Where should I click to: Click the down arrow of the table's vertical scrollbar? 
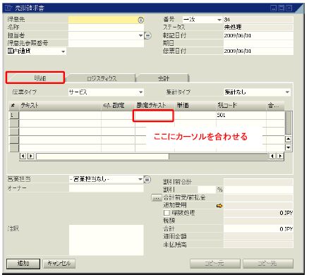coord(288,147)
